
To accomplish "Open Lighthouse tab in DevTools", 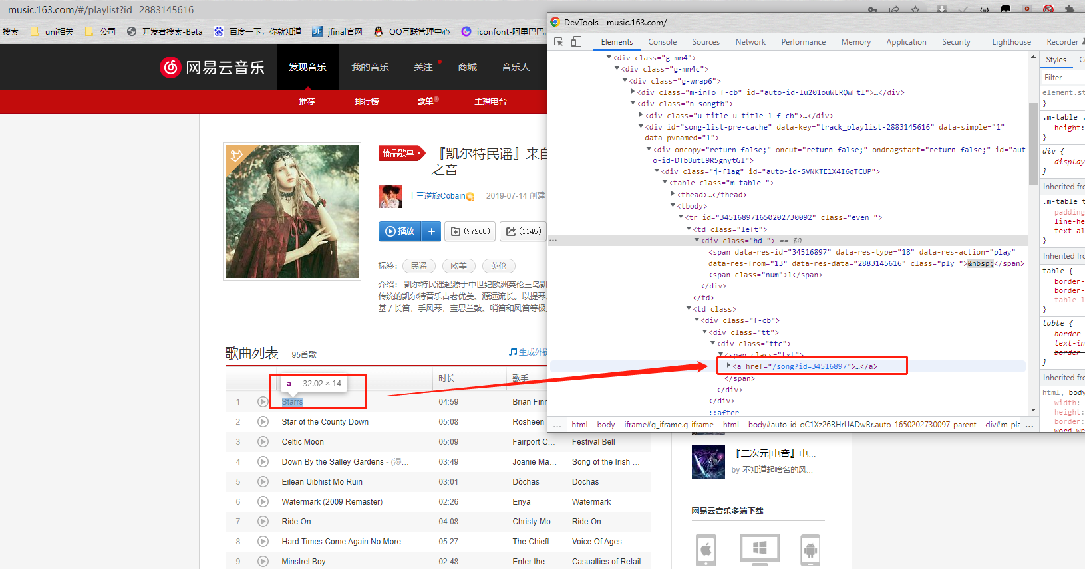I will coord(1011,41).
